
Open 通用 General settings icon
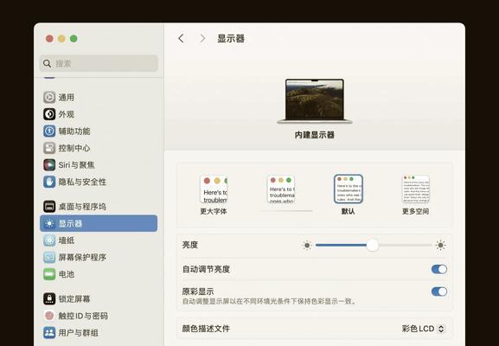point(49,97)
